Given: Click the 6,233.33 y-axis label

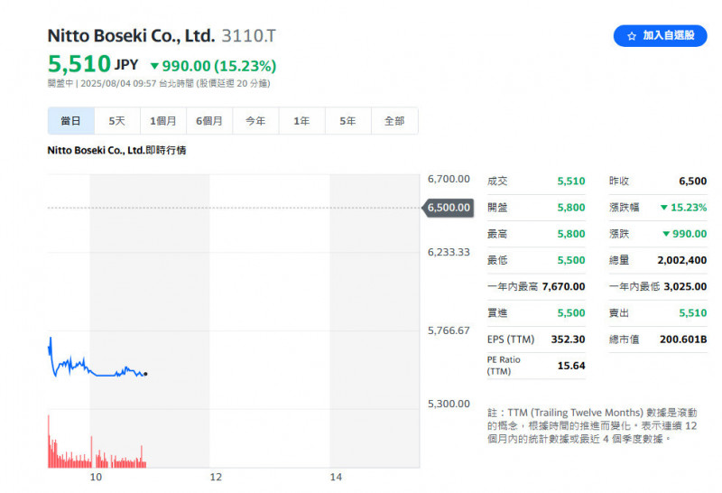Looking at the screenshot, I should [x=449, y=252].
